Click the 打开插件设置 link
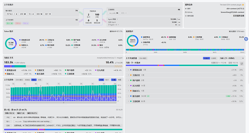 pos(239,16)
